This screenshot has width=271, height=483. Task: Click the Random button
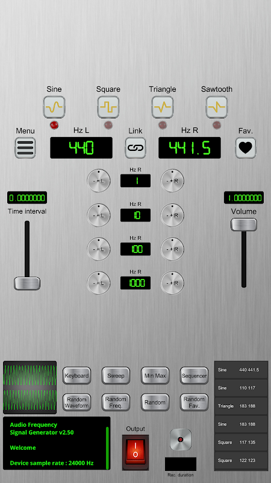(x=155, y=402)
